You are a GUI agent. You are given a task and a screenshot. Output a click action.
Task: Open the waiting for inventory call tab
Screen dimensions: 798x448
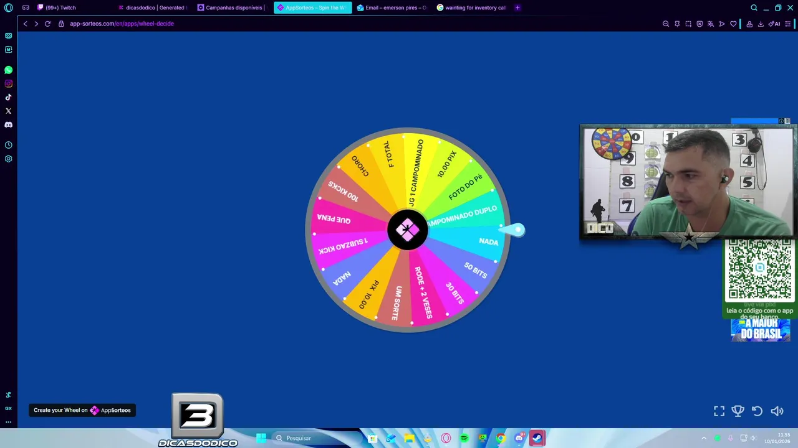[471, 7]
